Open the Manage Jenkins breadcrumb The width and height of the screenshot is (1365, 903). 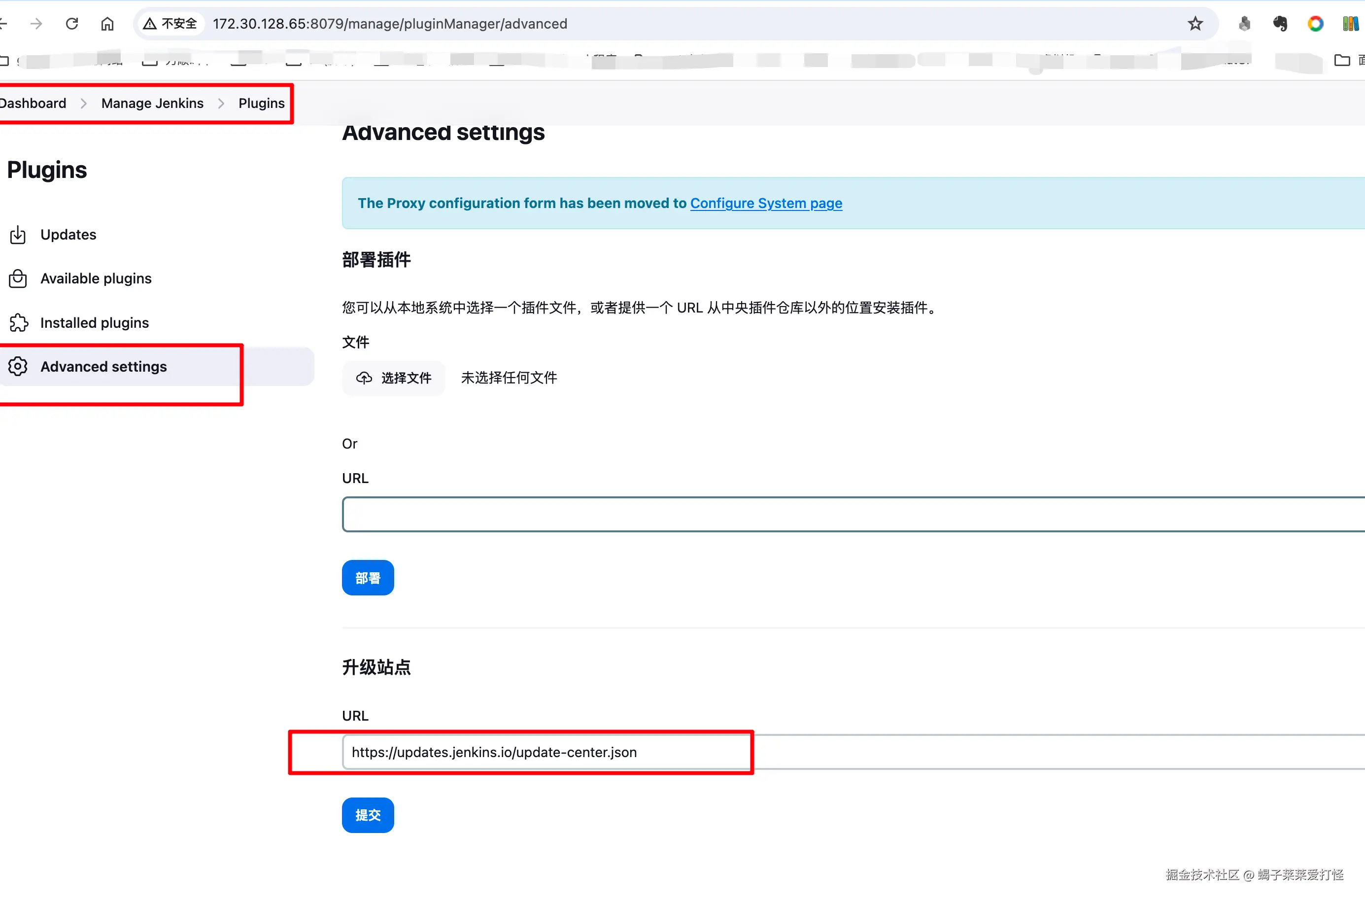pyautogui.click(x=152, y=103)
